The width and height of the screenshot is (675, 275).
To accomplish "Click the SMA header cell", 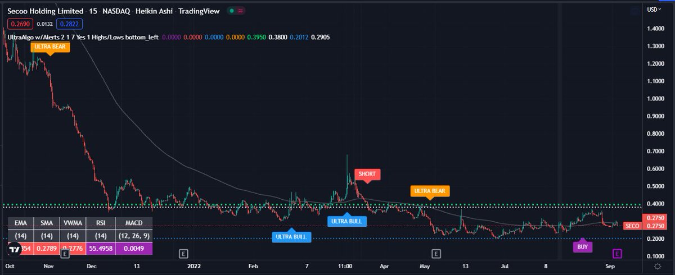I will [46, 222].
